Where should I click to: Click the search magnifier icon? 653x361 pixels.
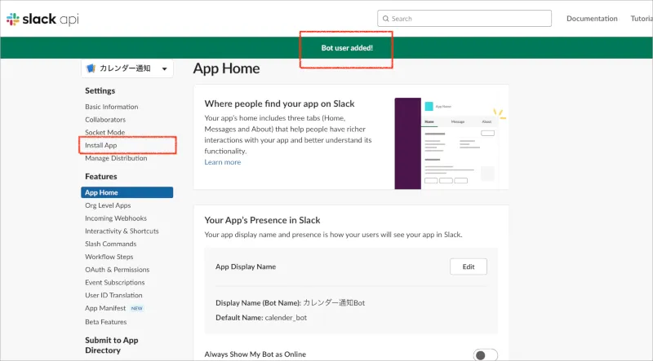pyautogui.click(x=385, y=19)
